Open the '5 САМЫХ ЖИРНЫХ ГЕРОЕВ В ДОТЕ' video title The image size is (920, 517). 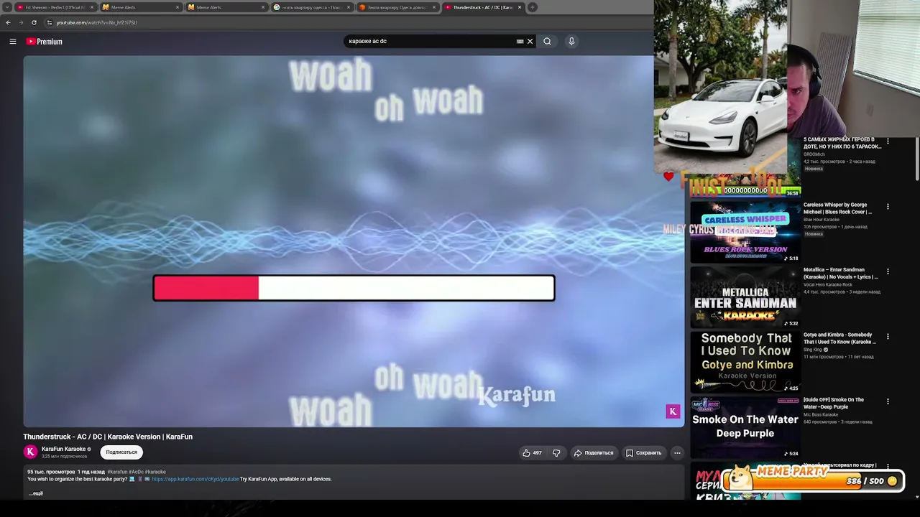(x=842, y=143)
